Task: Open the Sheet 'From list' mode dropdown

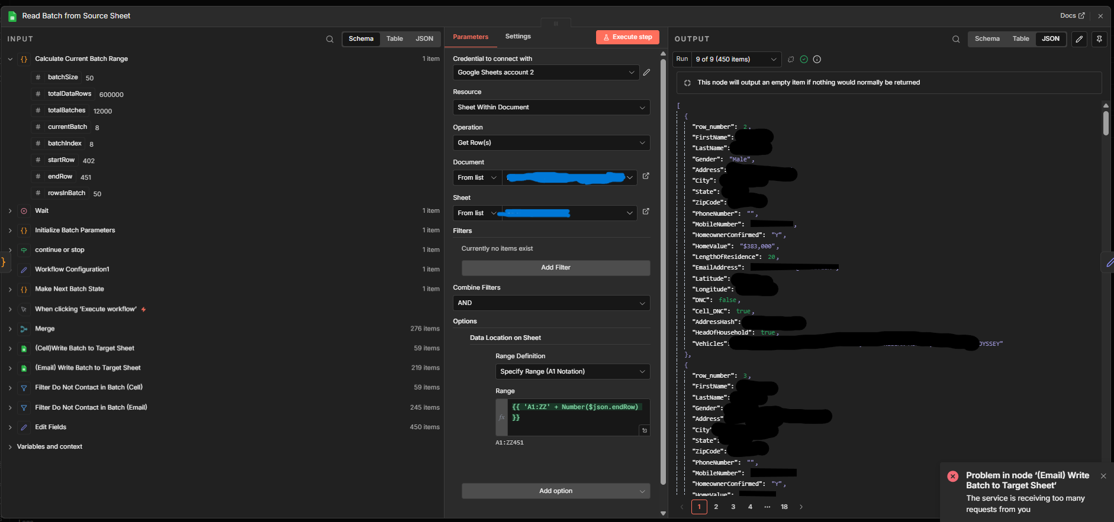Action: tap(477, 213)
